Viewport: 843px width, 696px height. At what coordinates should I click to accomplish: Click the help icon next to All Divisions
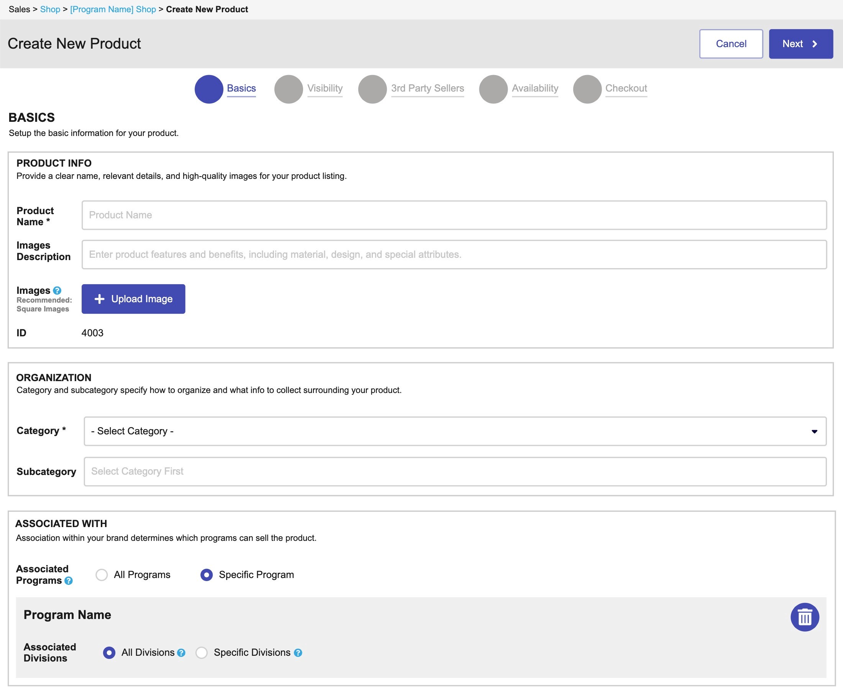pyautogui.click(x=181, y=653)
